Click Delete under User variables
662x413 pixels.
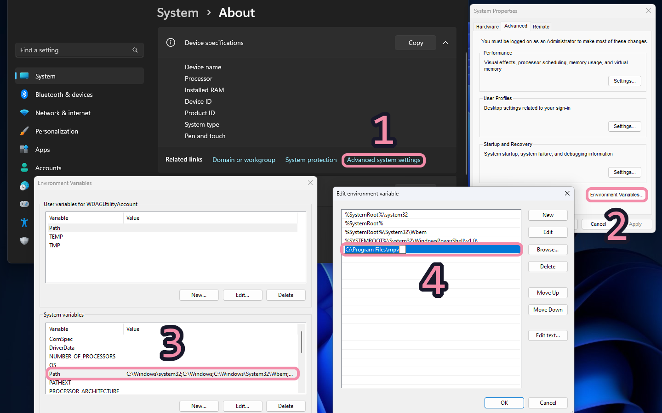(x=285, y=295)
